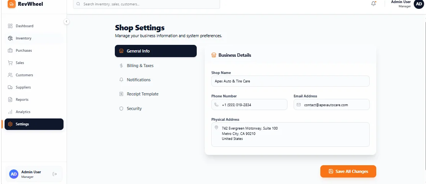The height and width of the screenshot is (184, 426).
Task: Click the envelope icon in Email field
Action: point(299,105)
